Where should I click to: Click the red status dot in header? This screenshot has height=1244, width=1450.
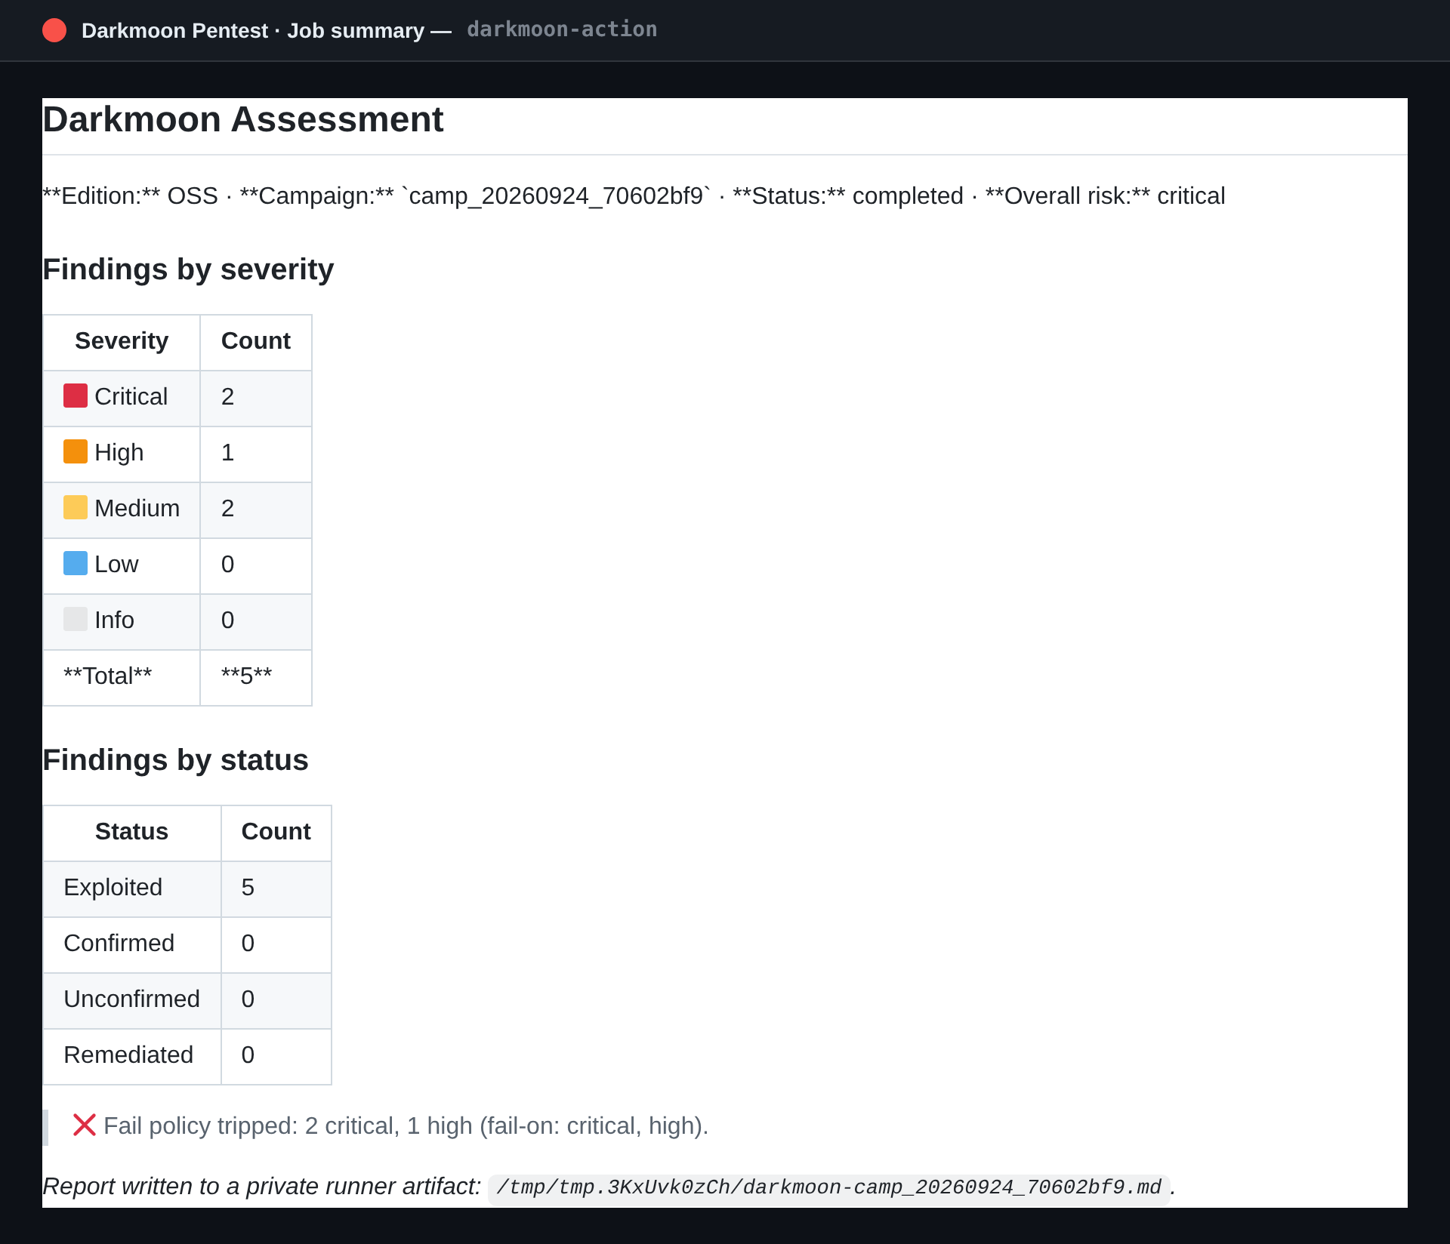click(x=54, y=30)
